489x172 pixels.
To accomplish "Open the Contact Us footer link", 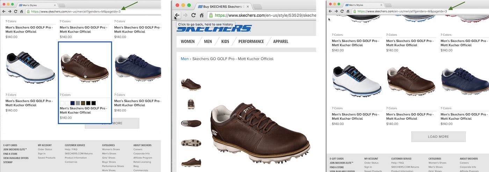I will pyautogui.click(x=71, y=162).
